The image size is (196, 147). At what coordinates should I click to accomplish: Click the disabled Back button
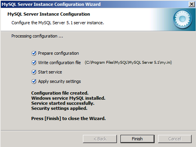pyautogui.click(x=100, y=139)
